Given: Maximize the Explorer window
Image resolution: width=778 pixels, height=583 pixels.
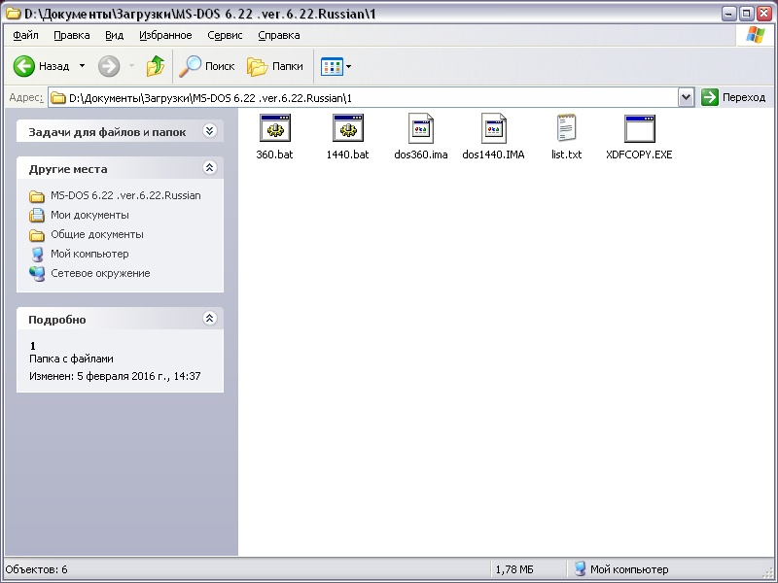Looking at the screenshot, I should click(747, 14).
